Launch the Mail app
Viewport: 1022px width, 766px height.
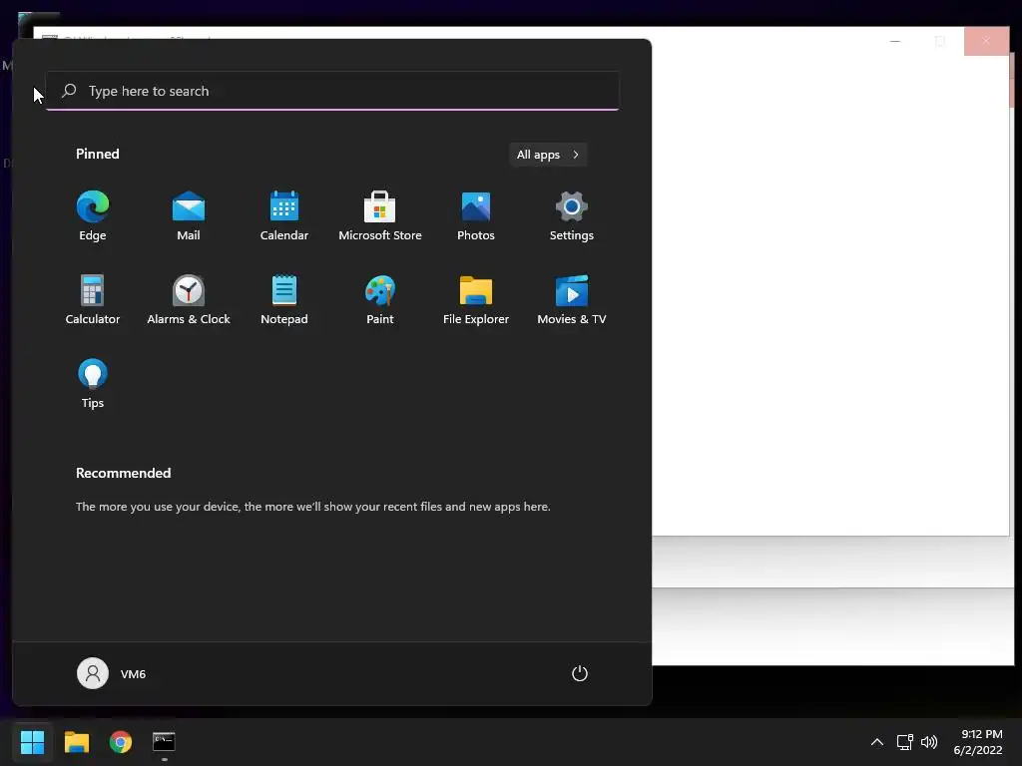click(x=189, y=215)
